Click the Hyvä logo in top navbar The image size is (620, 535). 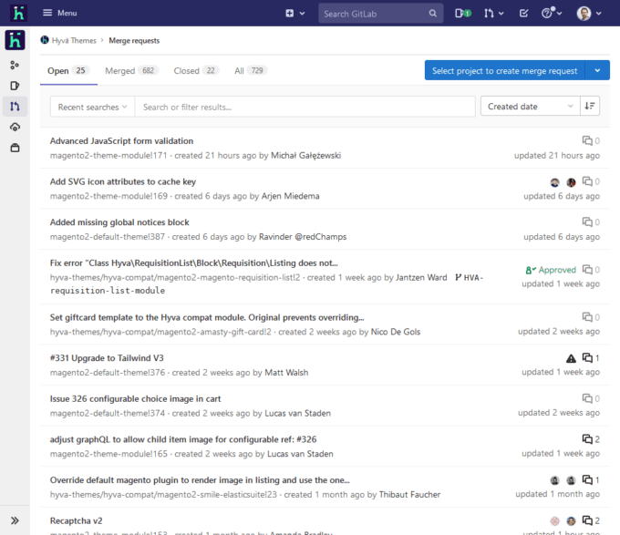(x=18, y=13)
